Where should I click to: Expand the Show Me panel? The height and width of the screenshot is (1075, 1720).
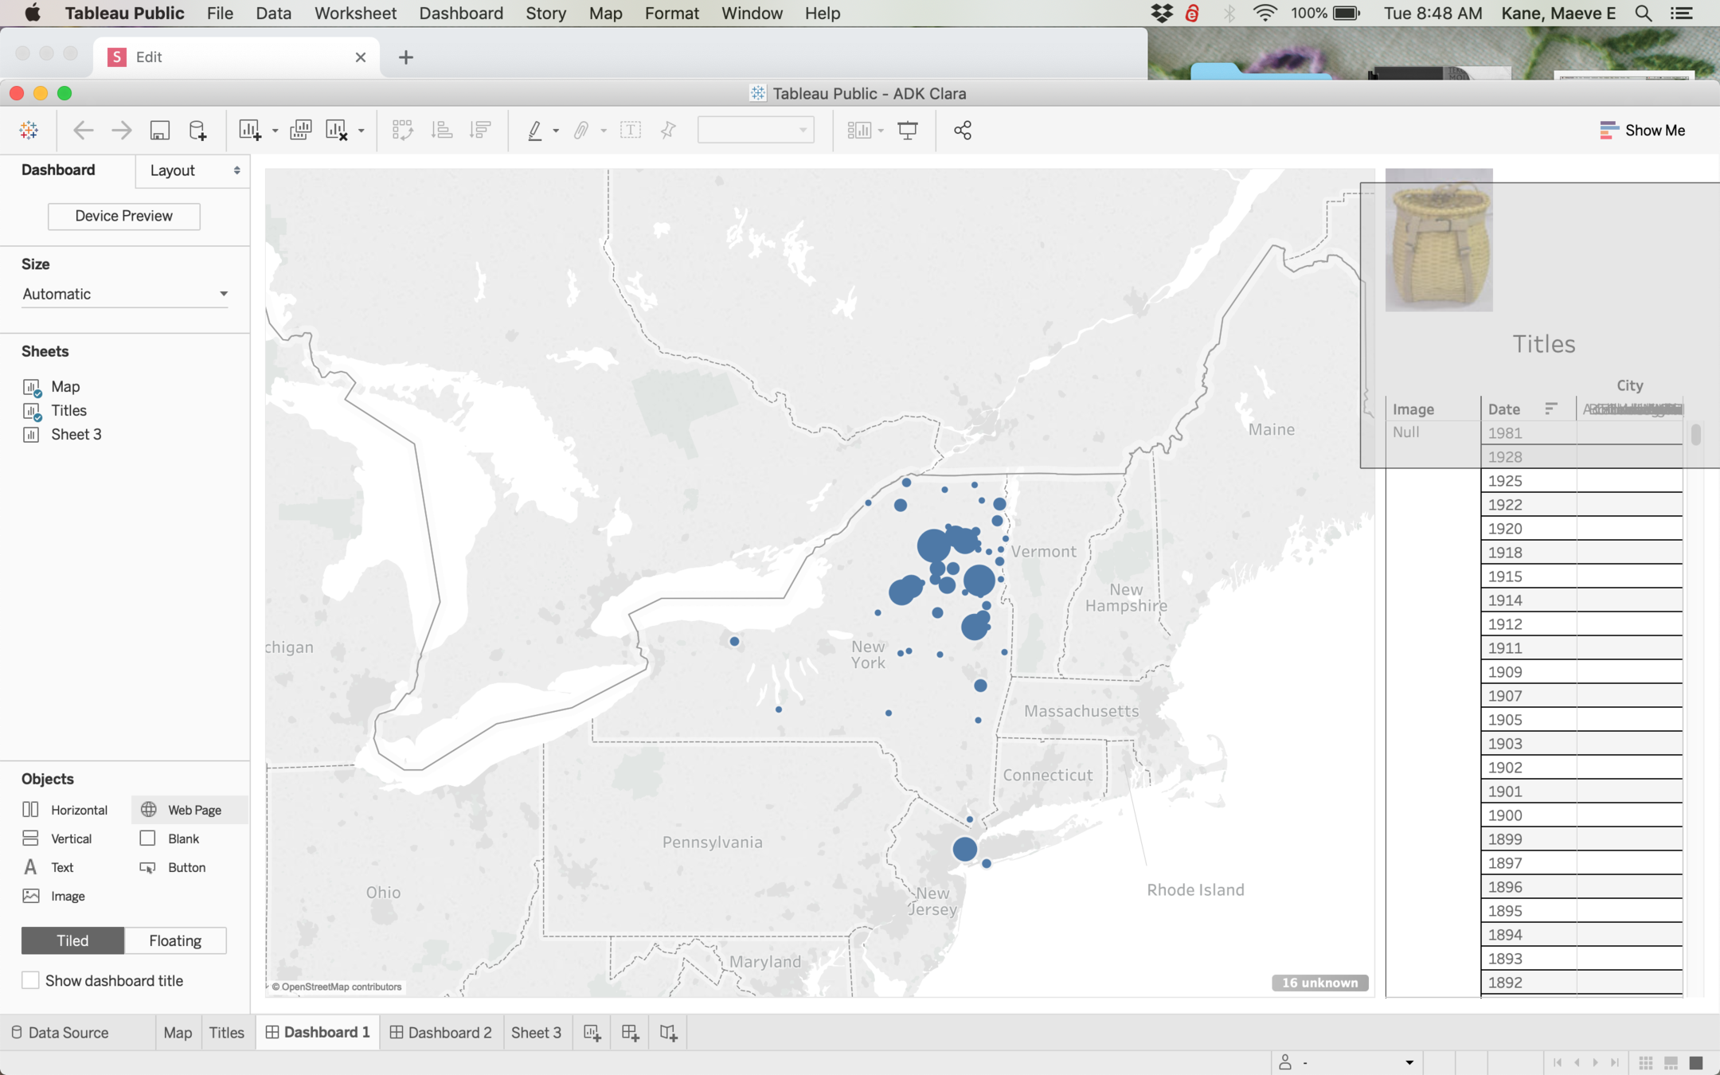point(1642,131)
